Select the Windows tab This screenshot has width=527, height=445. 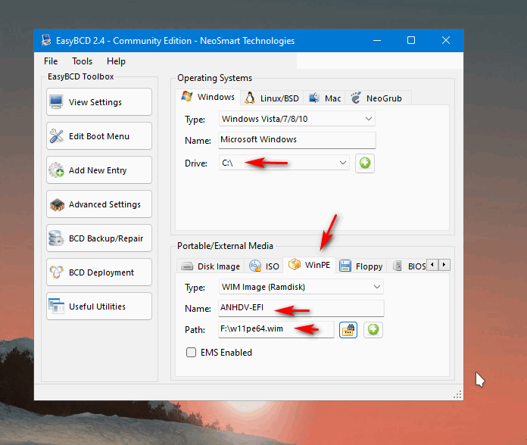pos(207,97)
